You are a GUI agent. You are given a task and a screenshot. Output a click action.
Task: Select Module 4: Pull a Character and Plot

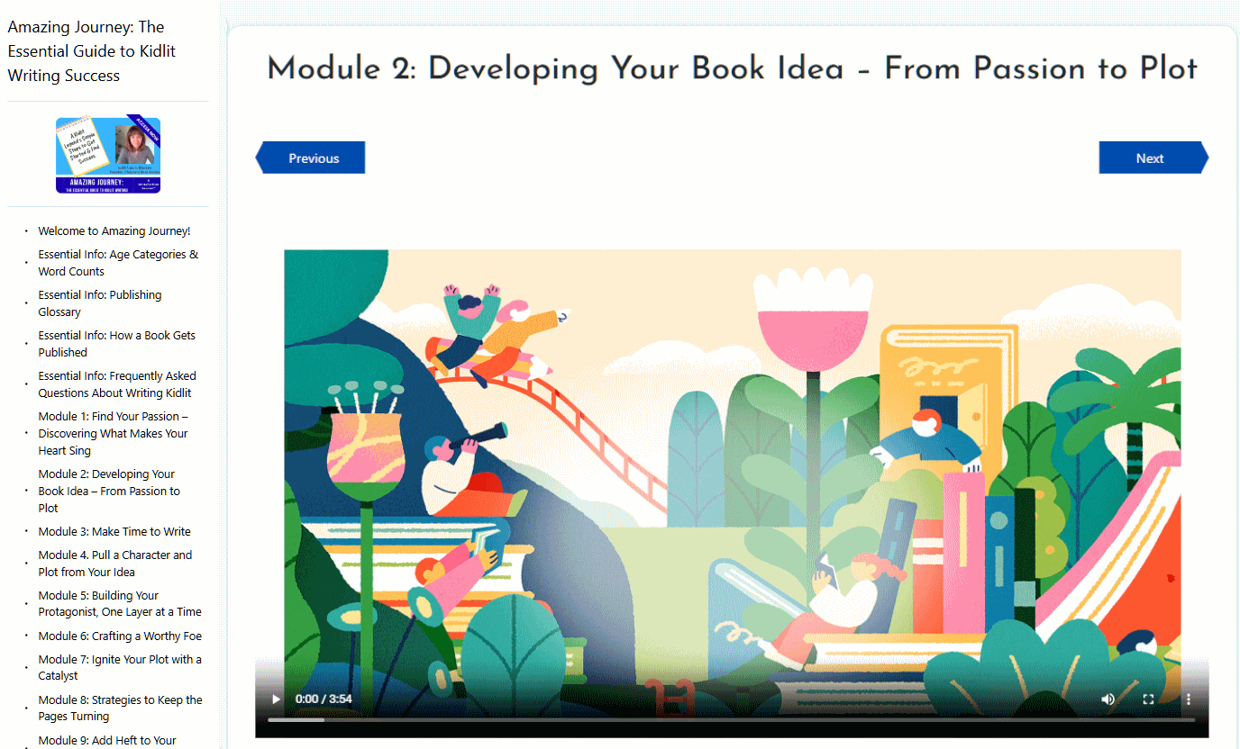point(115,564)
